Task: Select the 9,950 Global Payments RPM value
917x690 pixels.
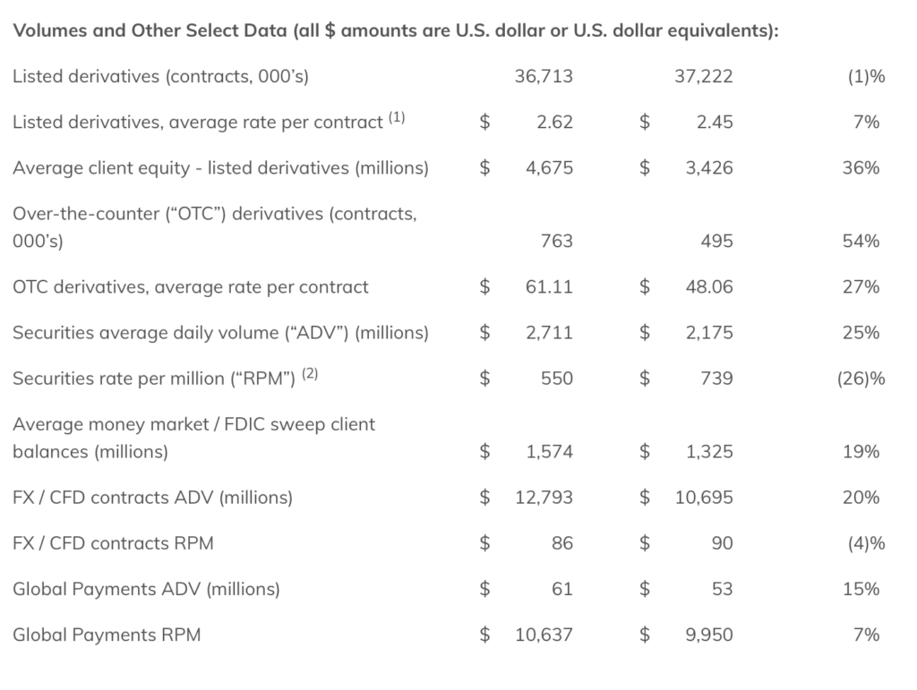Action: (x=708, y=635)
